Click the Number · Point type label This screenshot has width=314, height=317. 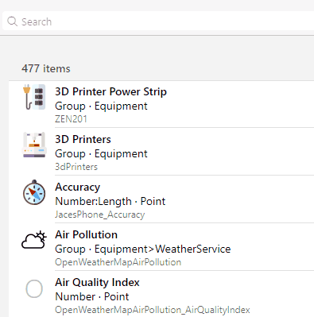[x=92, y=296]
